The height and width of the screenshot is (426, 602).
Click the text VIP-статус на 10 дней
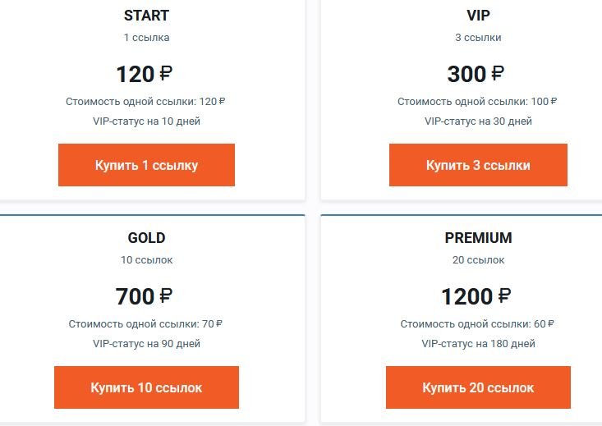point(146,121)
